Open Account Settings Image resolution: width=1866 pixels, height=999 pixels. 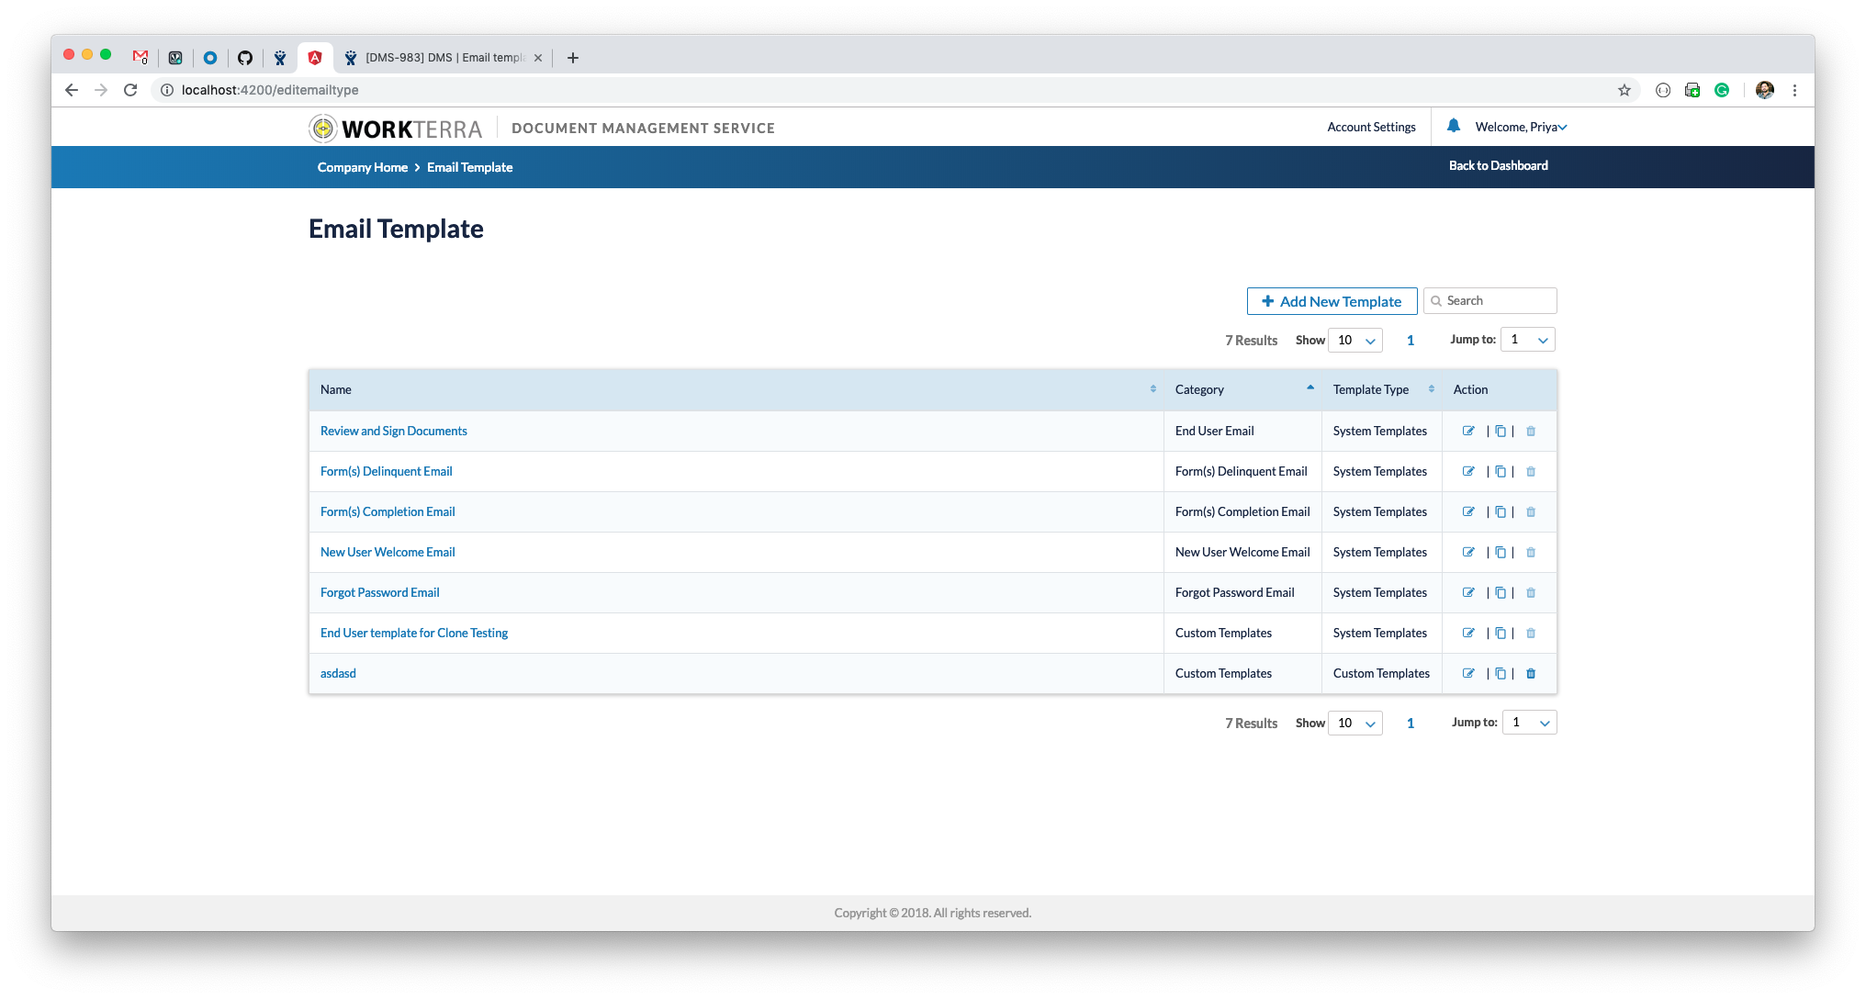pos(1371,127)
